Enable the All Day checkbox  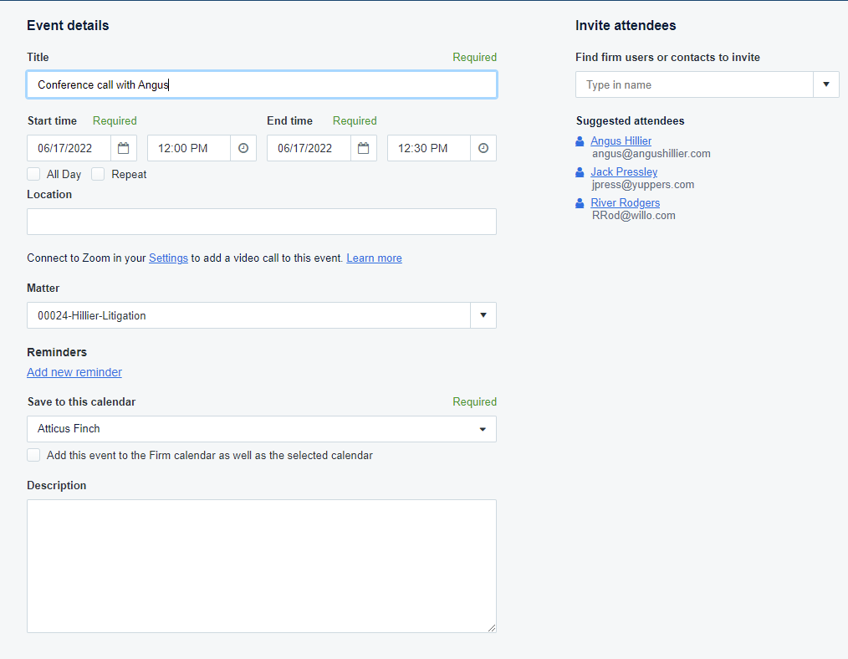pyautogui.click(x=33, y=174)
